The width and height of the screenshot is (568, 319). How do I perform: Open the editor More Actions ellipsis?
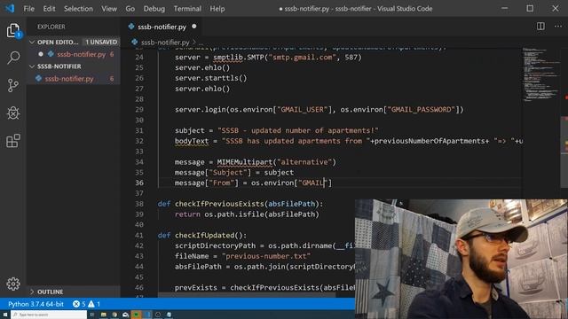(x=558, y=26)
